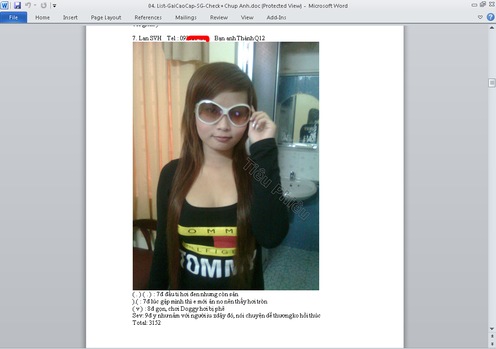496x349 pixels.
Task: Click the Undo arrow icon
Action: tap(28, 5)
